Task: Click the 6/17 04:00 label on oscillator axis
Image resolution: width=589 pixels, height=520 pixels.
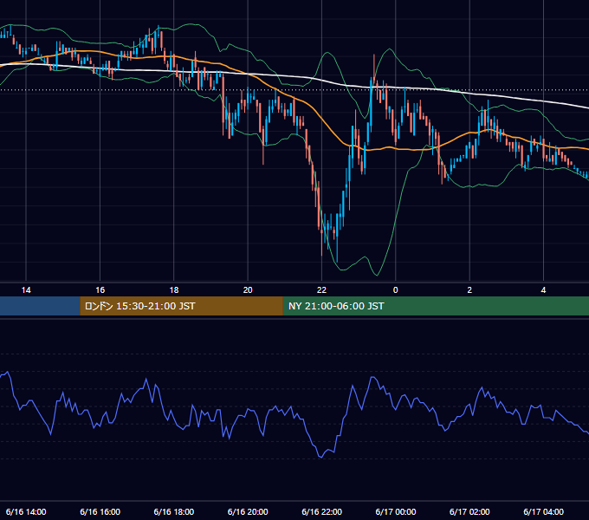Action: 544,511
